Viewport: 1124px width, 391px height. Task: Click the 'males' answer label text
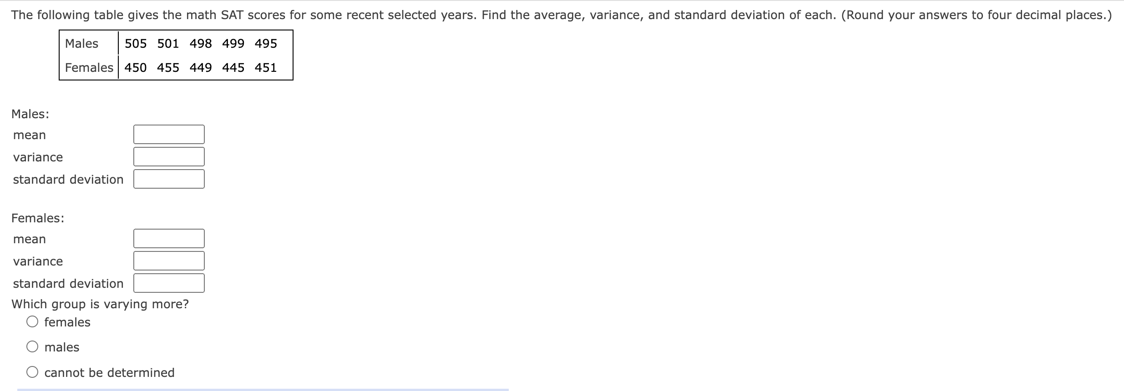(61, 346)
